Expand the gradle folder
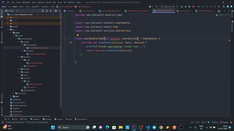Screen dimensions: 234x131 click(x=8, y=27)
